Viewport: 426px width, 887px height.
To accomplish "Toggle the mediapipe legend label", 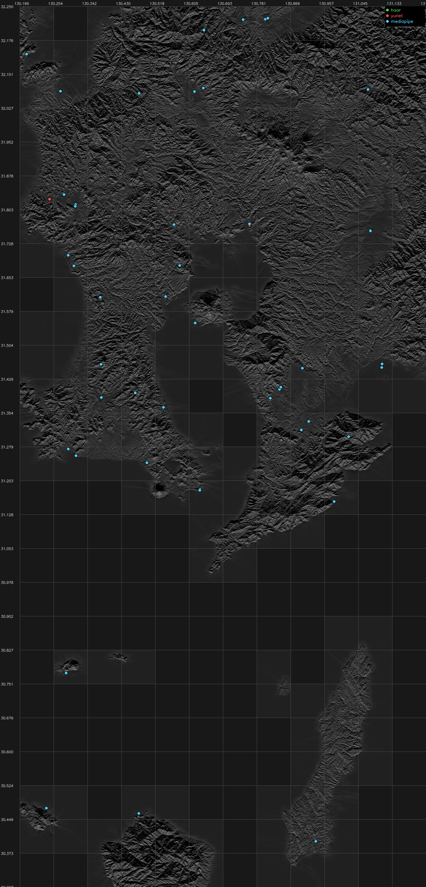I will (402, 22).
